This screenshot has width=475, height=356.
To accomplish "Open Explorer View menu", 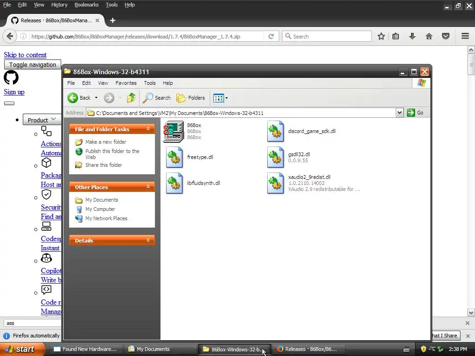I will pos(103,83).
